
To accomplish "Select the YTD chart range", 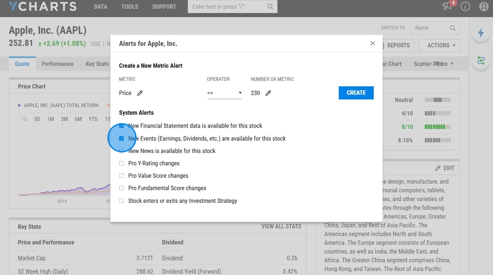I will (93, 119).
